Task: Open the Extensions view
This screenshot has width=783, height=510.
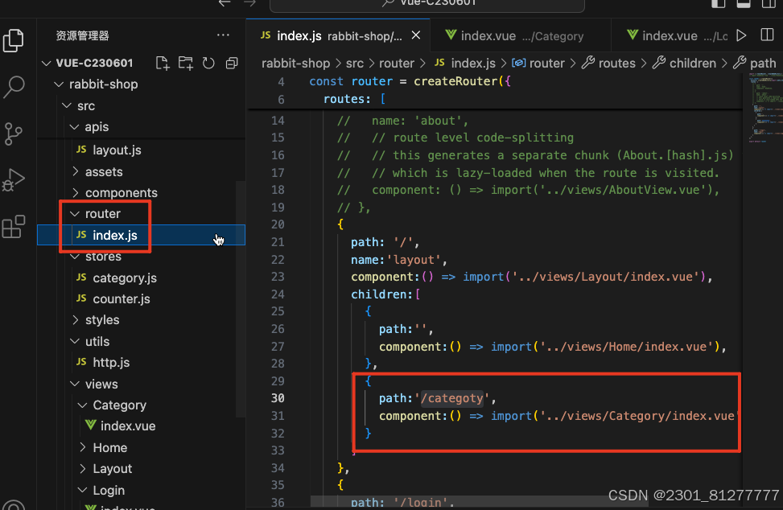Action: [14, 227]
